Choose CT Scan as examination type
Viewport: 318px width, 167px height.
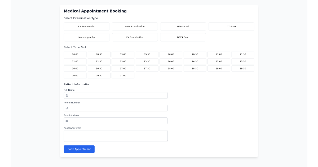(231, 26)
